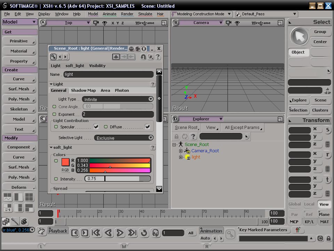334x251 pixels.
Task: Maximize viewport A with the corner icon
Action: click(164, 23)
